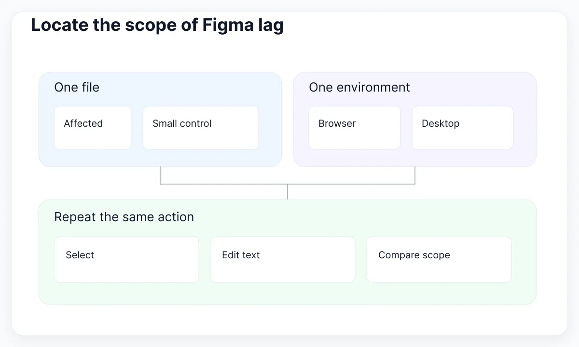Click the 'One environment' group title

tap(359, 87)
